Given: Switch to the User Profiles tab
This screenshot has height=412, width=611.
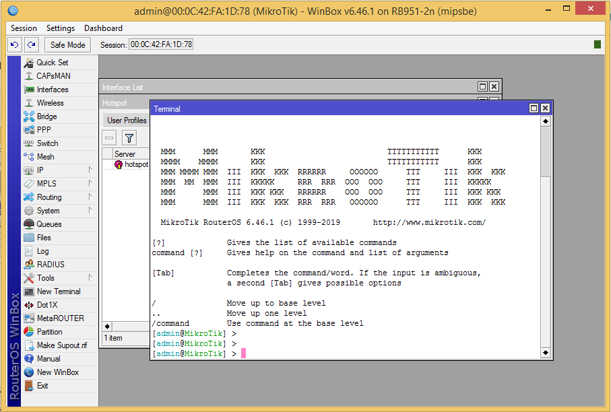Looking at the screenshot, I should pos(126,121).
